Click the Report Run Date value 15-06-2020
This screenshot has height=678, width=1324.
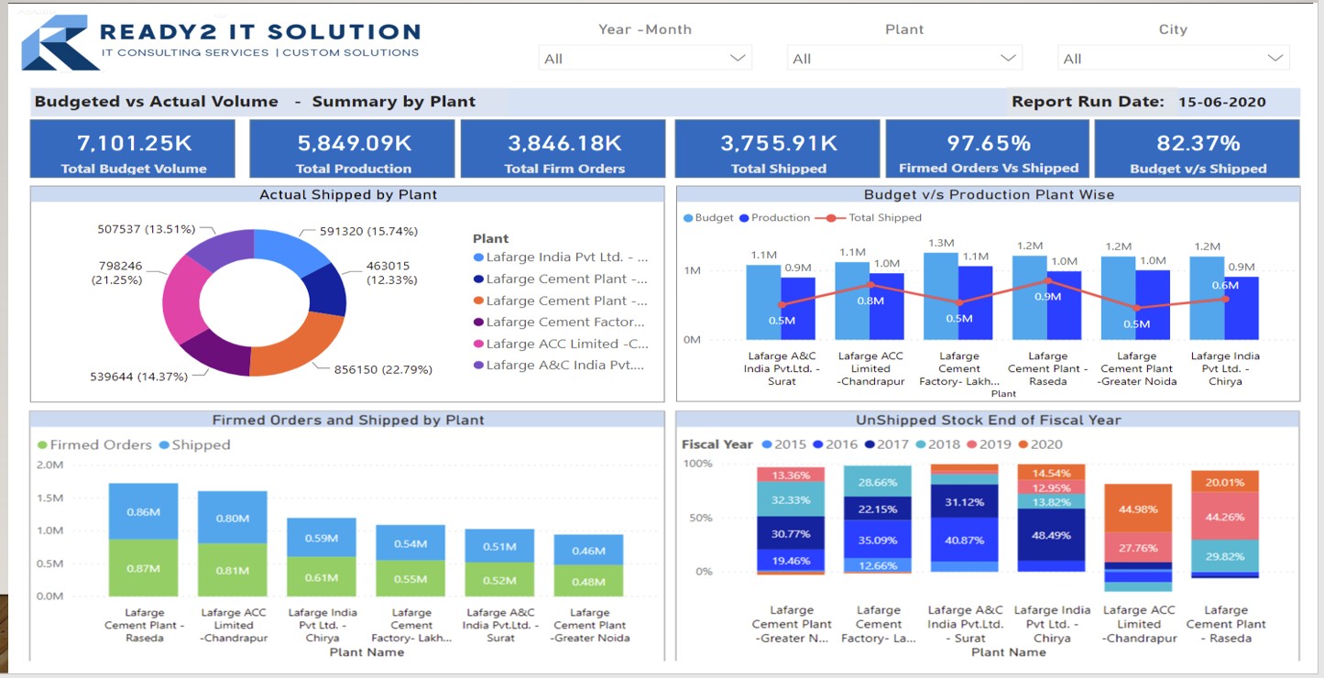pyautogui.click(x=1222, y=103)
